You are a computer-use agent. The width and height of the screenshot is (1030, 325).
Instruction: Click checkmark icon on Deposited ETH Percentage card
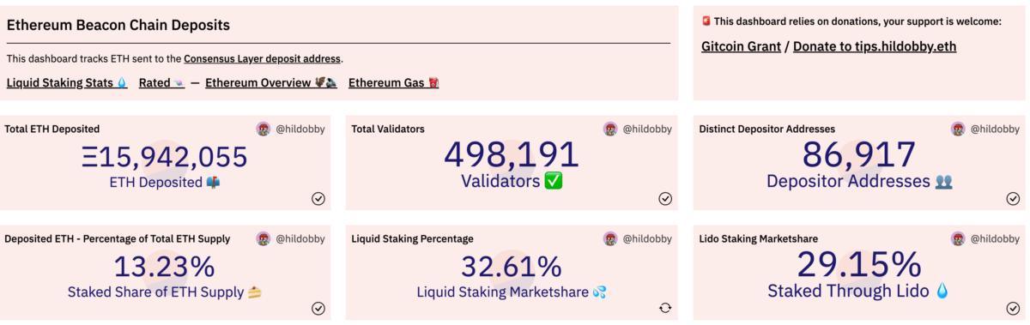(x=318, y=308)
